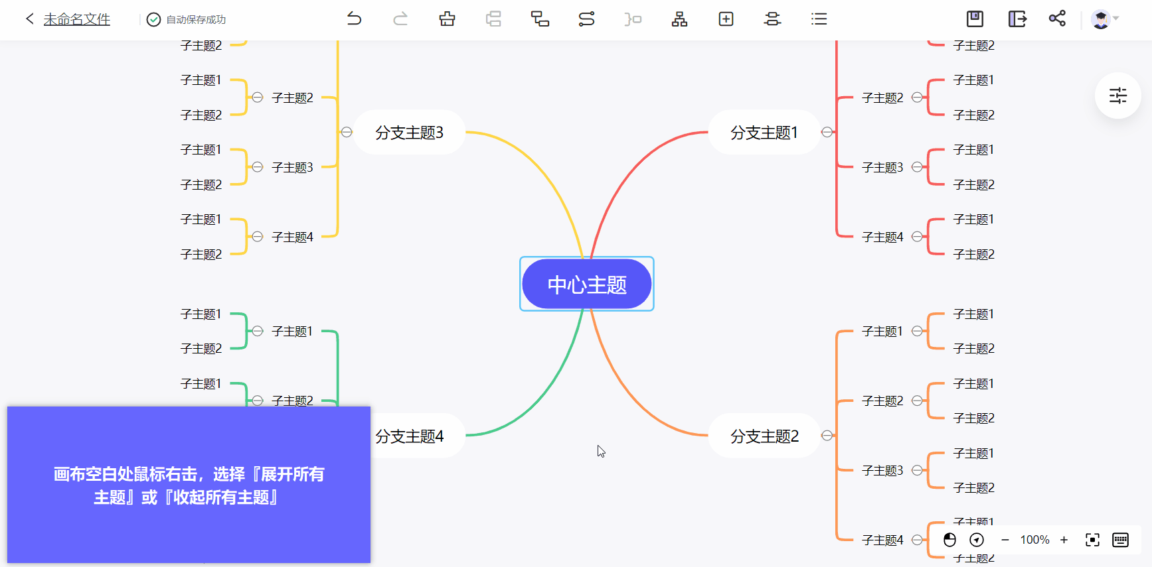Select 子主题4 node under 分支主题3
The width and height of the screenshot is (1152, 567).
pyautogui.click(x=292, y=237)
